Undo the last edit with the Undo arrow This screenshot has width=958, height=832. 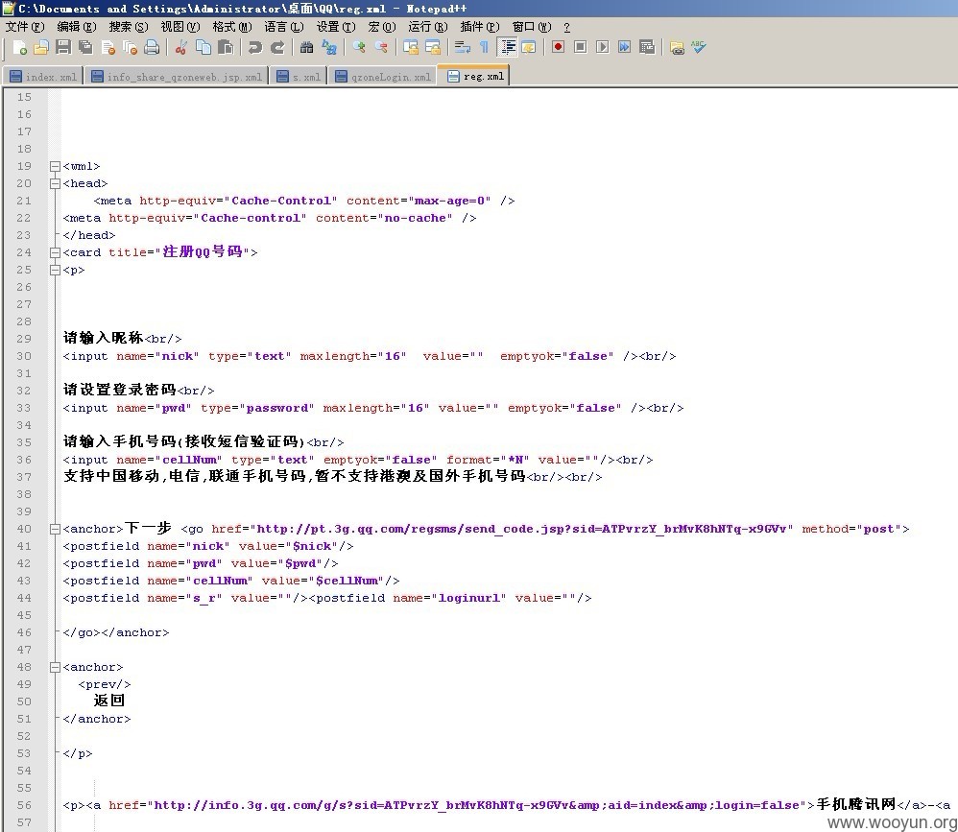point(254,48)
